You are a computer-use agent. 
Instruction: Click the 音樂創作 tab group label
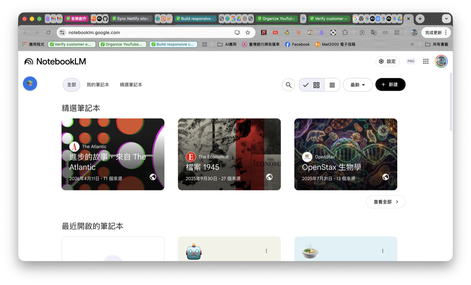pos(77,19)
